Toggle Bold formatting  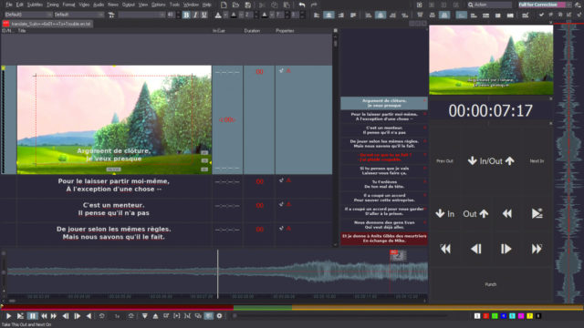186,15
